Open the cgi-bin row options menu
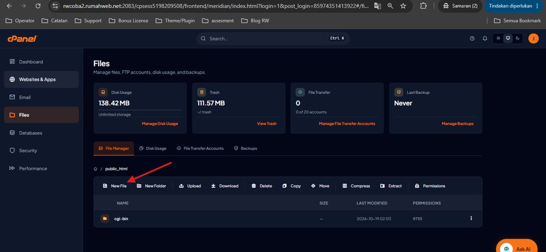Screen dimensions: 546x252 (471, 218)
